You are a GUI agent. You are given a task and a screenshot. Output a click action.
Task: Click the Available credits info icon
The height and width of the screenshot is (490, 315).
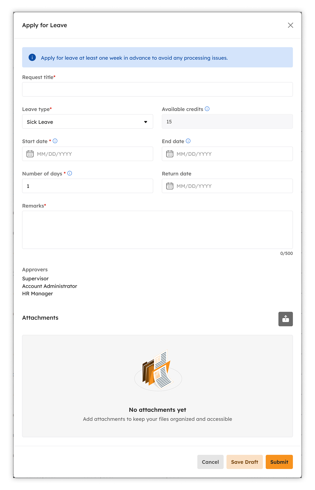coord(207,109)
